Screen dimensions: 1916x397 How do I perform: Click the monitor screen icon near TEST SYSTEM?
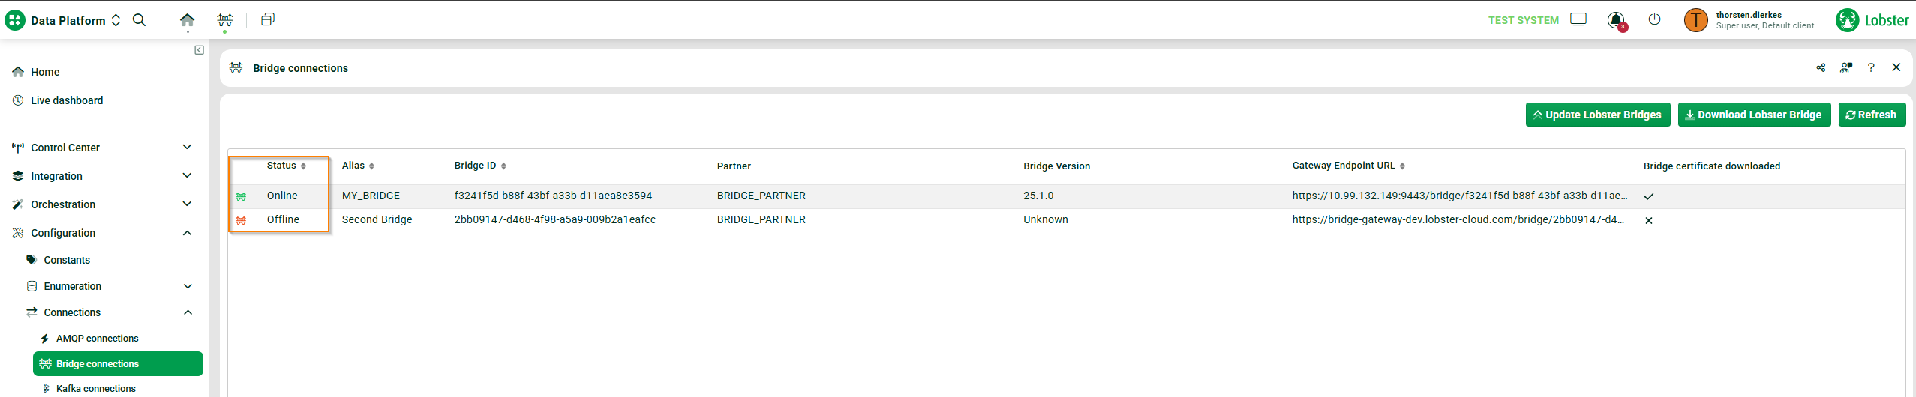(1578, 20)
